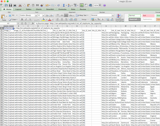Open Excel Help purple question icon

pos(104,5)
